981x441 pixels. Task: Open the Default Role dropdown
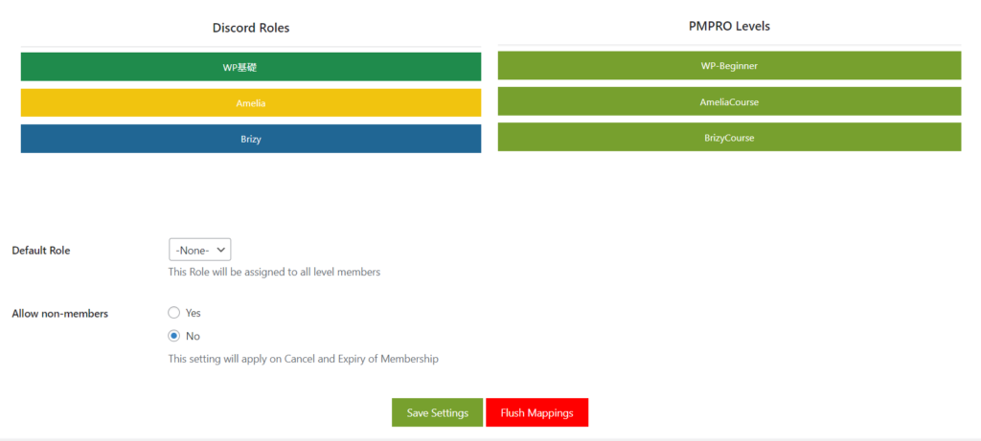[200, 250]
